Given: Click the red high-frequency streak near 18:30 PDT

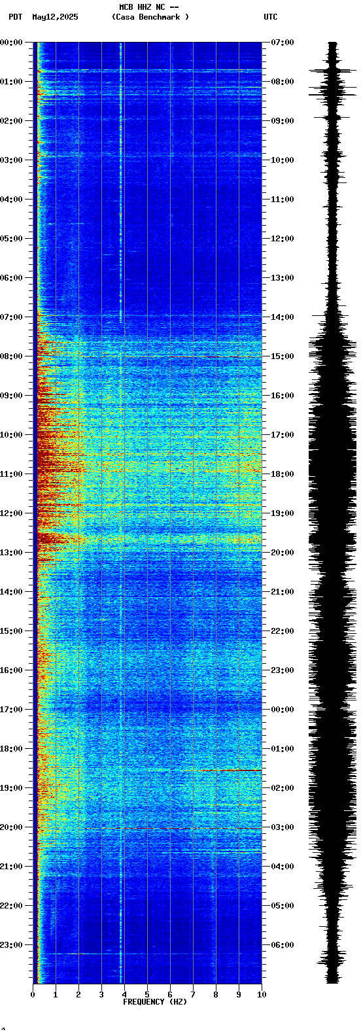Looking at the screenshot, I should (222, 770).
